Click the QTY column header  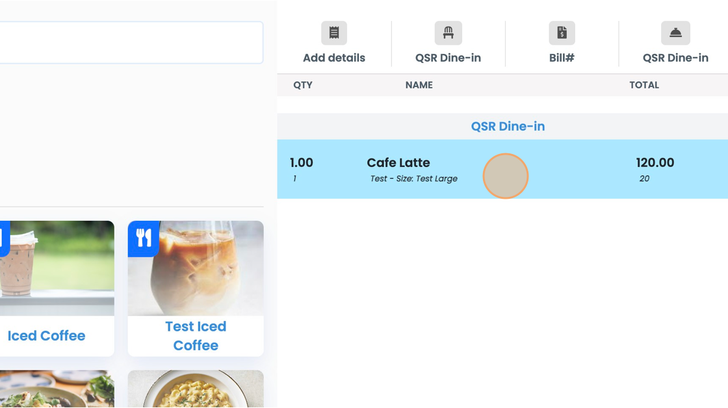tap(303, 85)
